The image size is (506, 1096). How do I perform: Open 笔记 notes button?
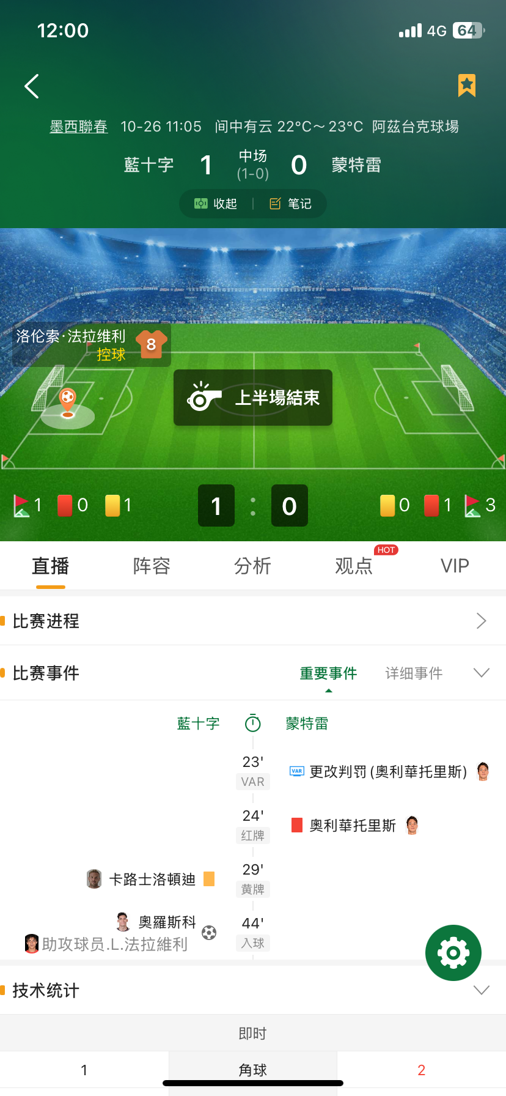tap(291, 204)
